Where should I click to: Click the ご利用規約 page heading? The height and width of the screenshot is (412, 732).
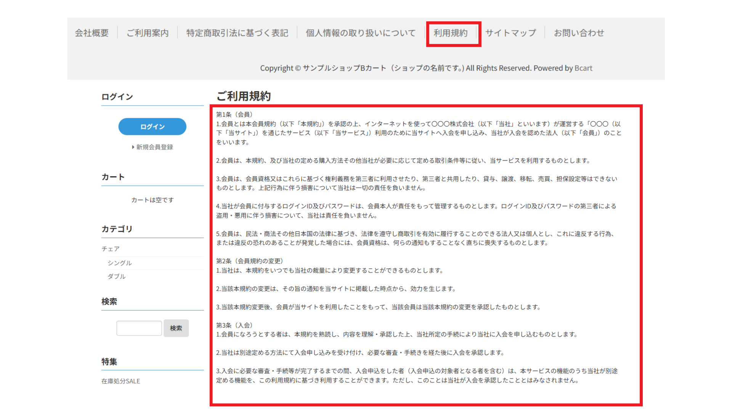pos(244,96)
